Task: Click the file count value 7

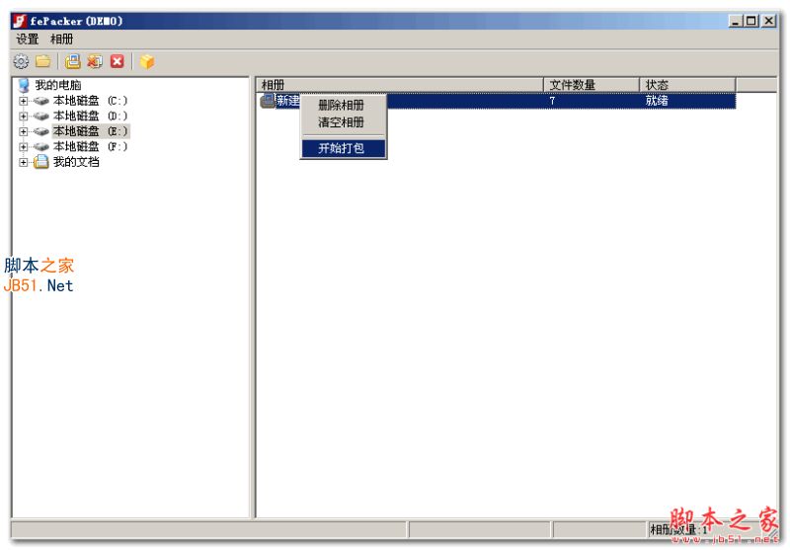Action: pos(552,101)
